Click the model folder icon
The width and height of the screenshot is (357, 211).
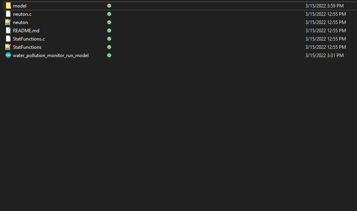tap(8, 6)
